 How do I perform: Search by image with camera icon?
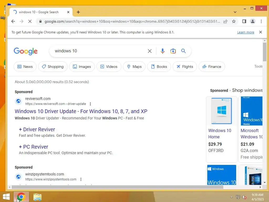tap(173, 51)
